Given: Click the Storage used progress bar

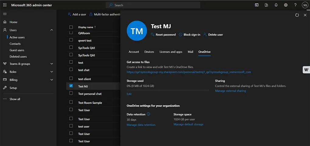Looking at the screenshot, I should pyautogui.click(x=168, y=90).
